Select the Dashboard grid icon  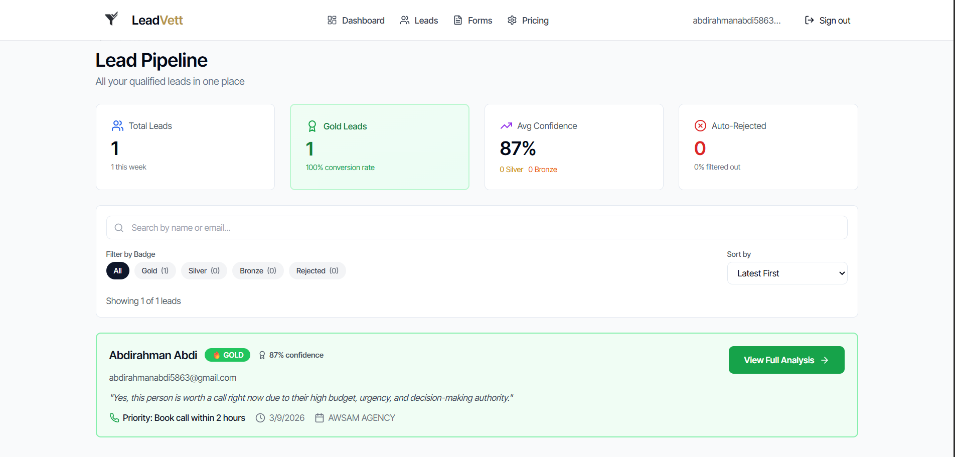pos(332,20)
